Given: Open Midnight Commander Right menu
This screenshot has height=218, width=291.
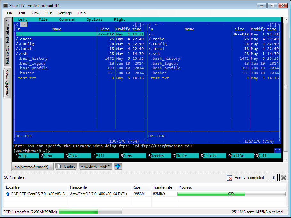Looking at the screenshot, I should 120,19.
